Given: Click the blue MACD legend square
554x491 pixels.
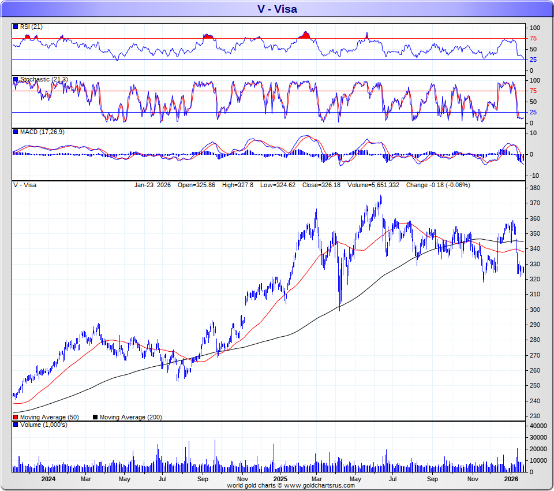Looking at the screenshot, I should [16, 132].
